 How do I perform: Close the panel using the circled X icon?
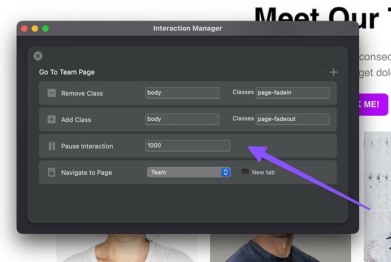pos(38,56)
